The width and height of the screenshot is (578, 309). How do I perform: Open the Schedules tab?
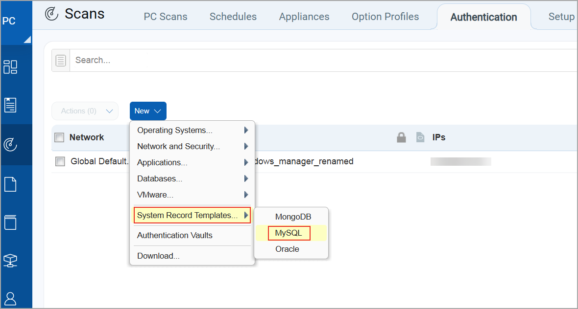[233, 17]
